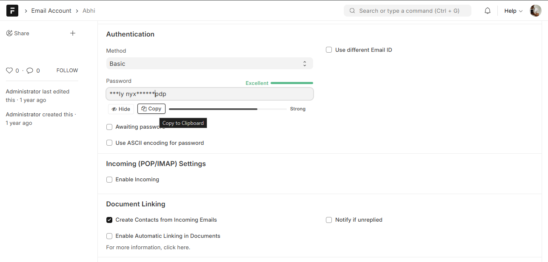This screenshot has height=262, width=548.
Task: Click the Share people icon
Action: pyautogui.click(x=9, y=33)
